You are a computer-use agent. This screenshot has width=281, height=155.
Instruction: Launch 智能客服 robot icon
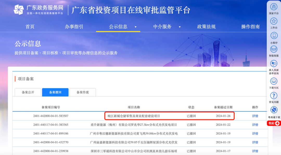tap(274, 49)
